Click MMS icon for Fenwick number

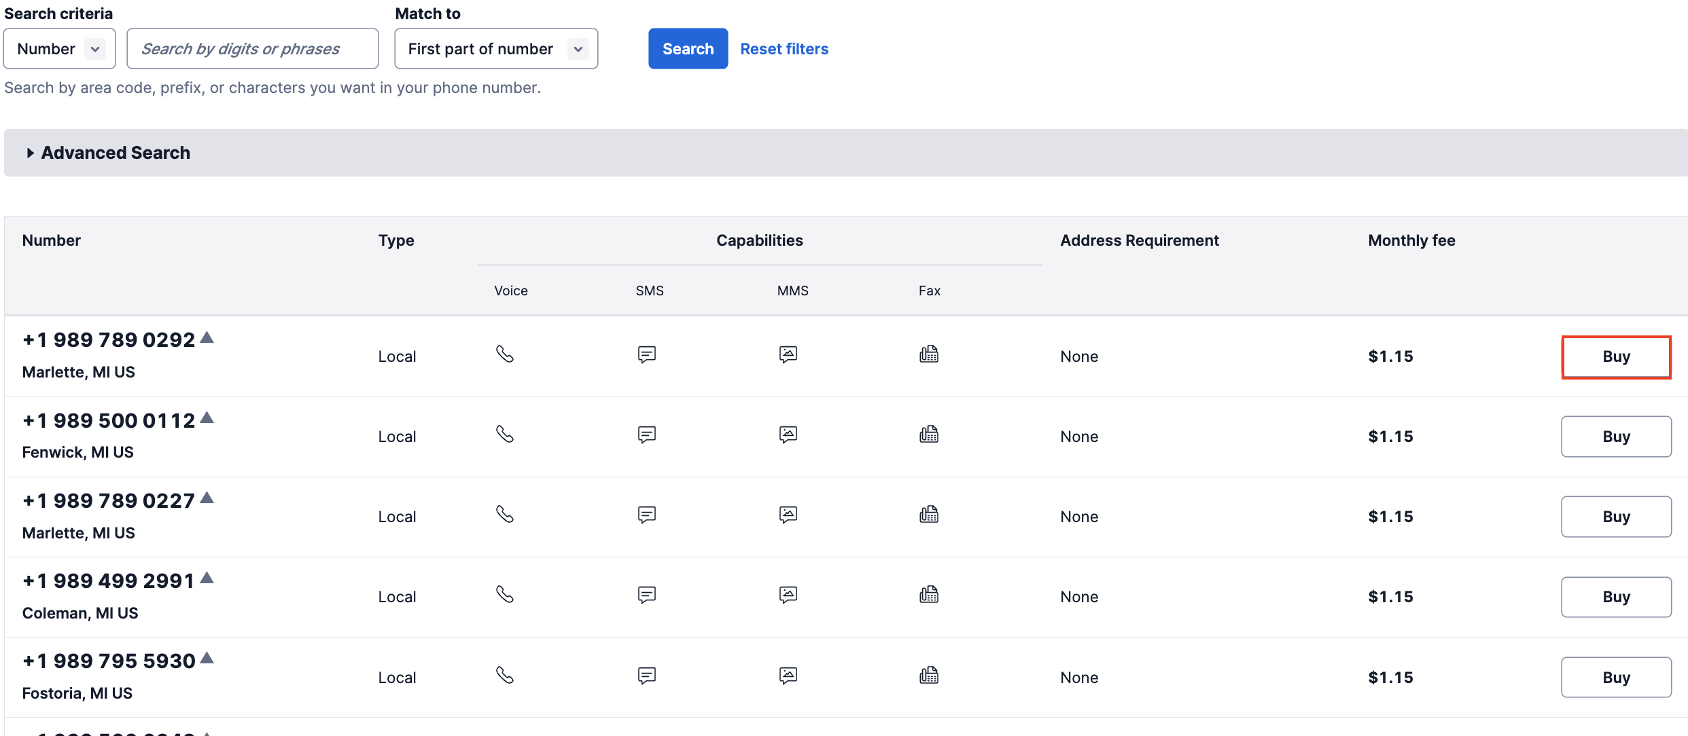pyautogui.click(x=788, y=435)
